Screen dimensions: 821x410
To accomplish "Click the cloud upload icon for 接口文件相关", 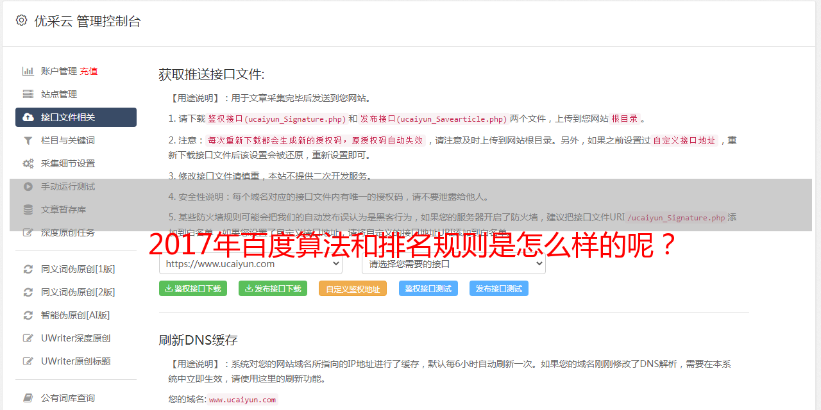I will [28, 117].
